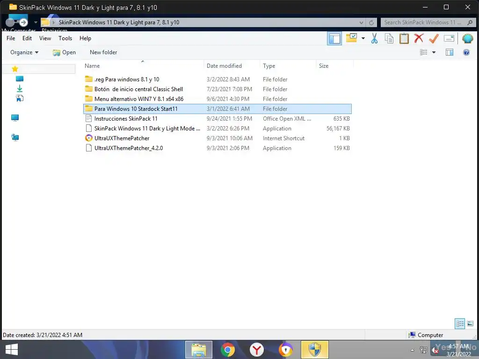Image resolution: width=479 pixels, height=359 pixels.
Task: Launch Yandex browser from the taskbar
Action: point(257,350)
